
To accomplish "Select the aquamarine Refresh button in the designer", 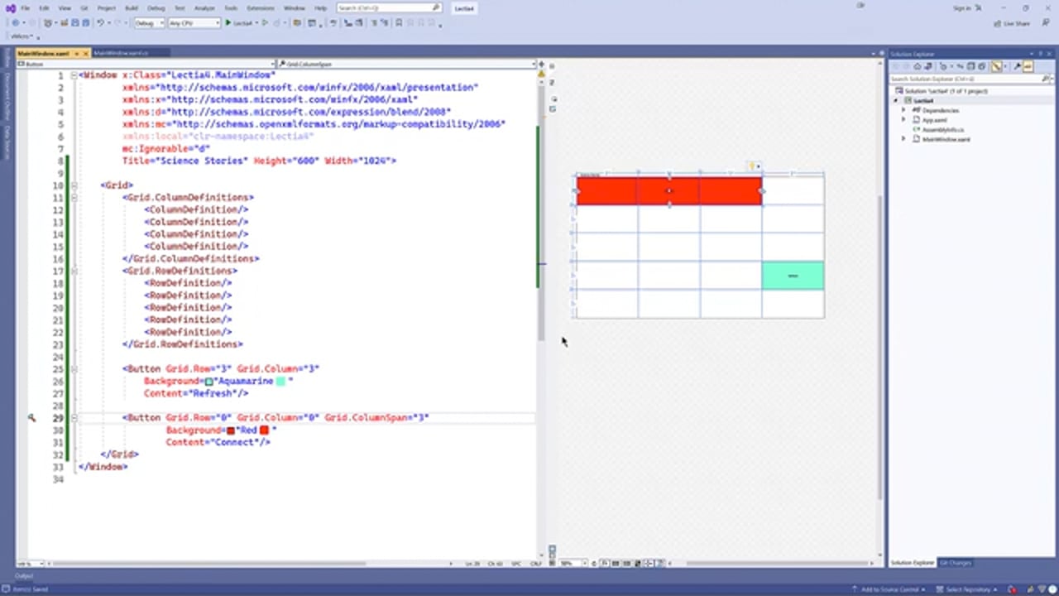I will pos(793,276).
